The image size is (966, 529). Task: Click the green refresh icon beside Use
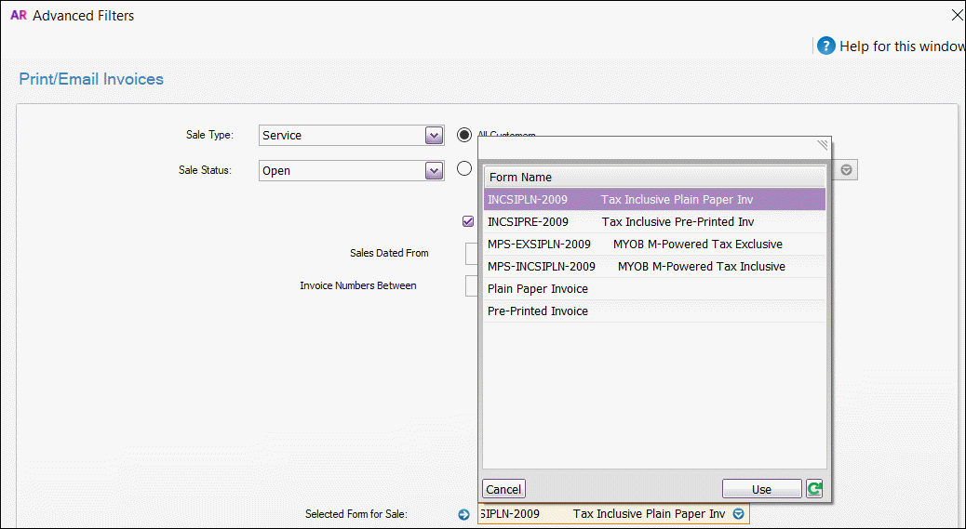pyautogui.click(x=814, y=489)
